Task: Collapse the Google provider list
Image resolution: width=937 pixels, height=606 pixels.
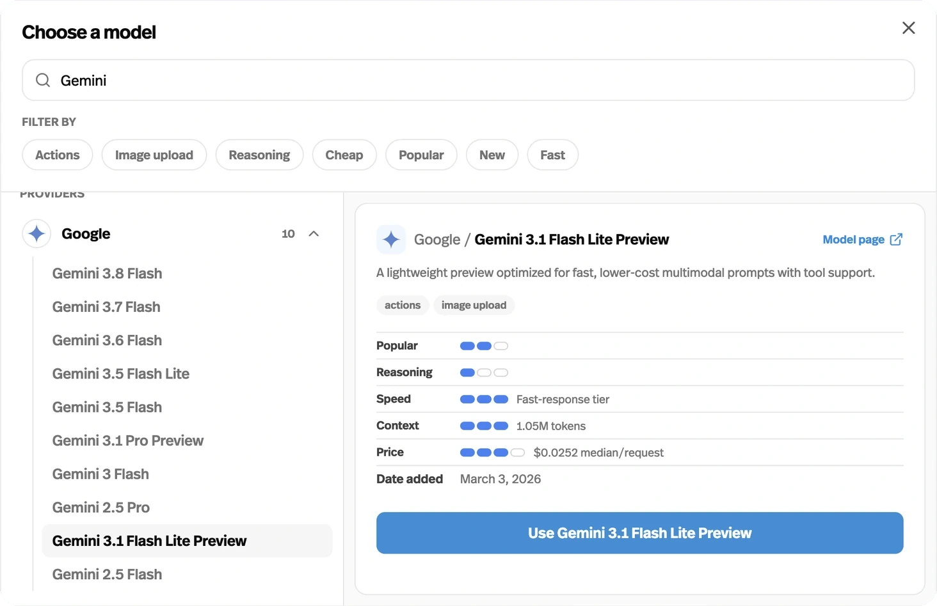Action: coord(314,233)
